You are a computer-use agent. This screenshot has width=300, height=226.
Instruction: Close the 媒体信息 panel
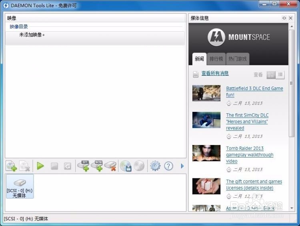pyautogui.click(x=291, y=18)
